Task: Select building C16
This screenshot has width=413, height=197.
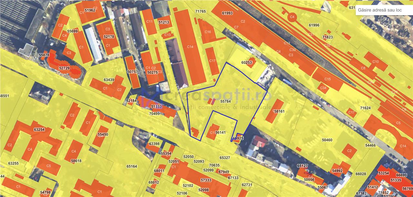Action: [x=208, y=32]
